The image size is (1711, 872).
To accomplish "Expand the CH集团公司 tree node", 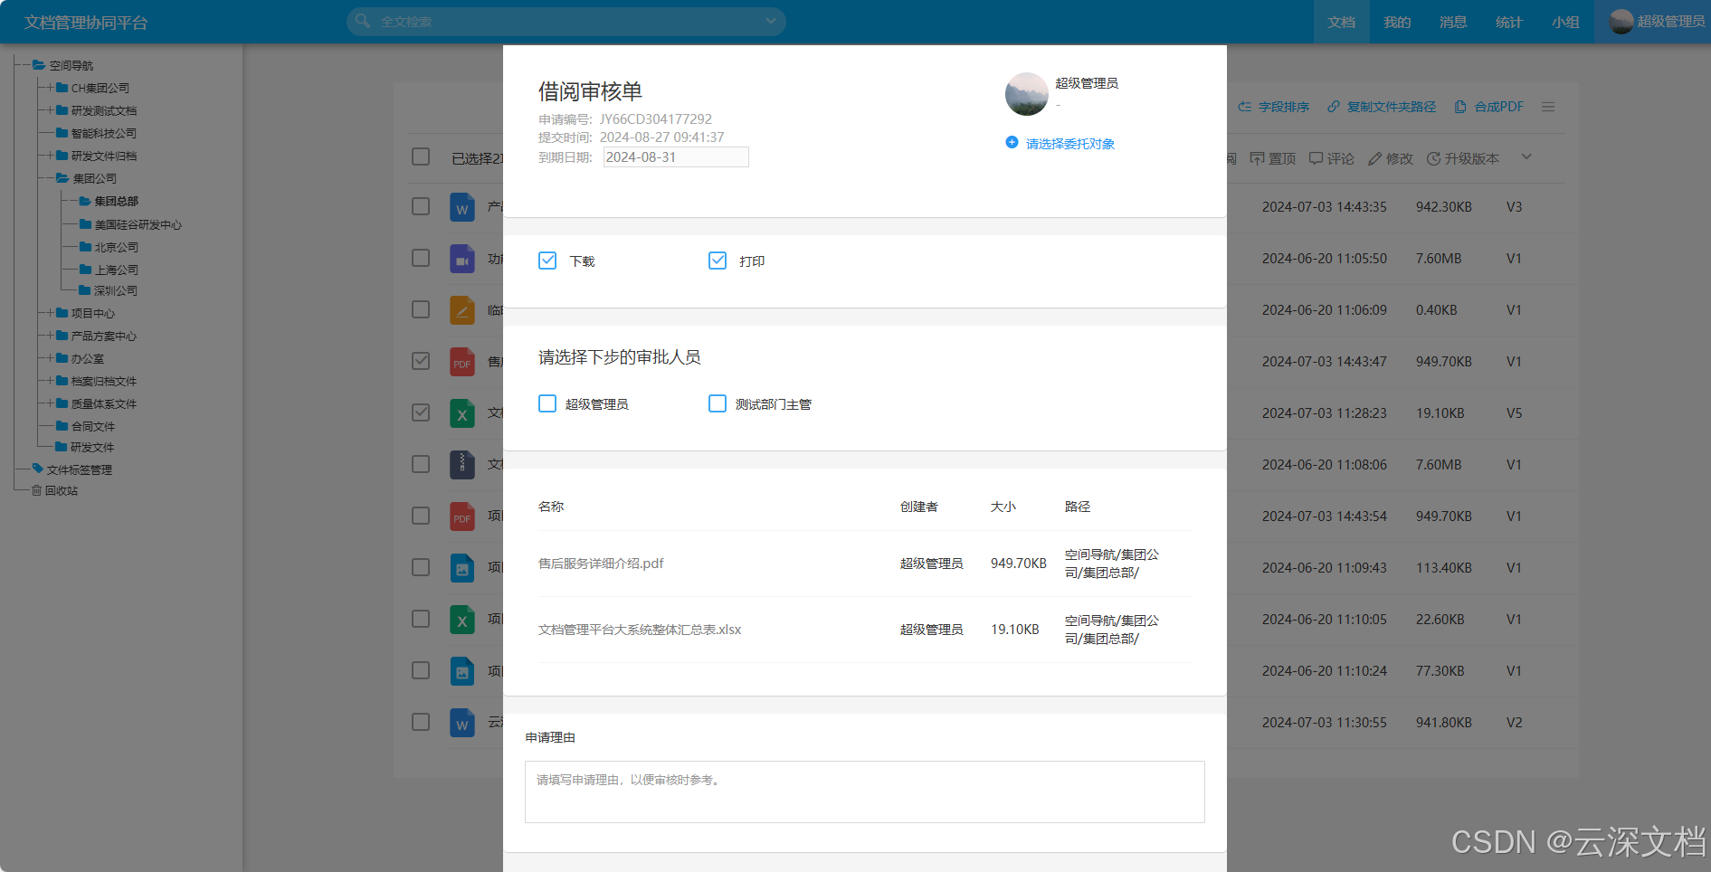I will (49, 88).
